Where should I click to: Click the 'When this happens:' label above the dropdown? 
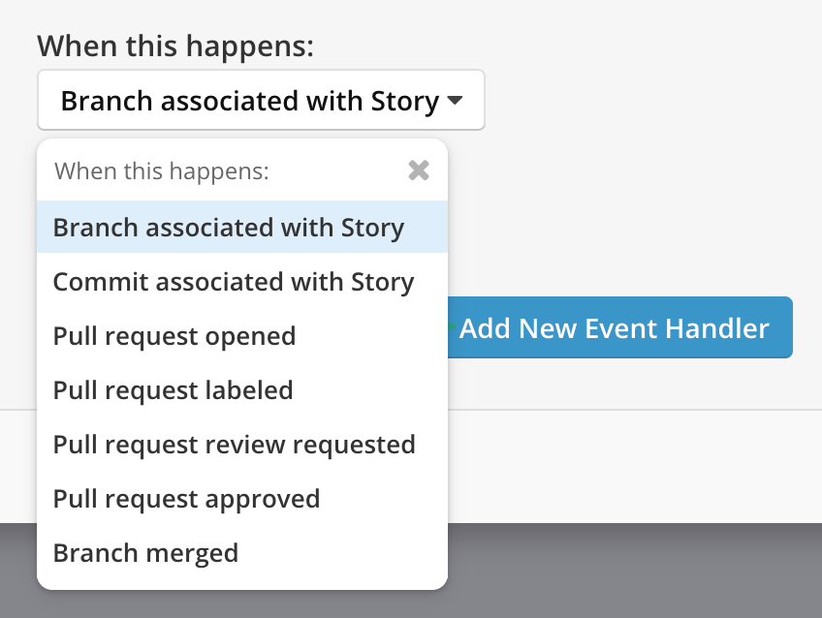point(175,45)
